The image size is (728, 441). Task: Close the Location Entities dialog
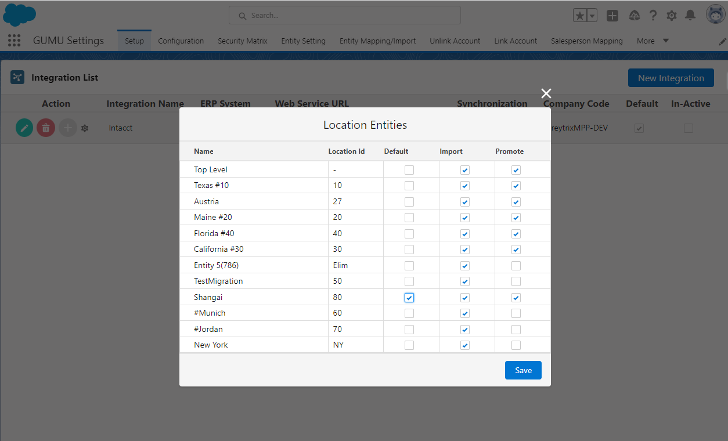pos(546,93)
